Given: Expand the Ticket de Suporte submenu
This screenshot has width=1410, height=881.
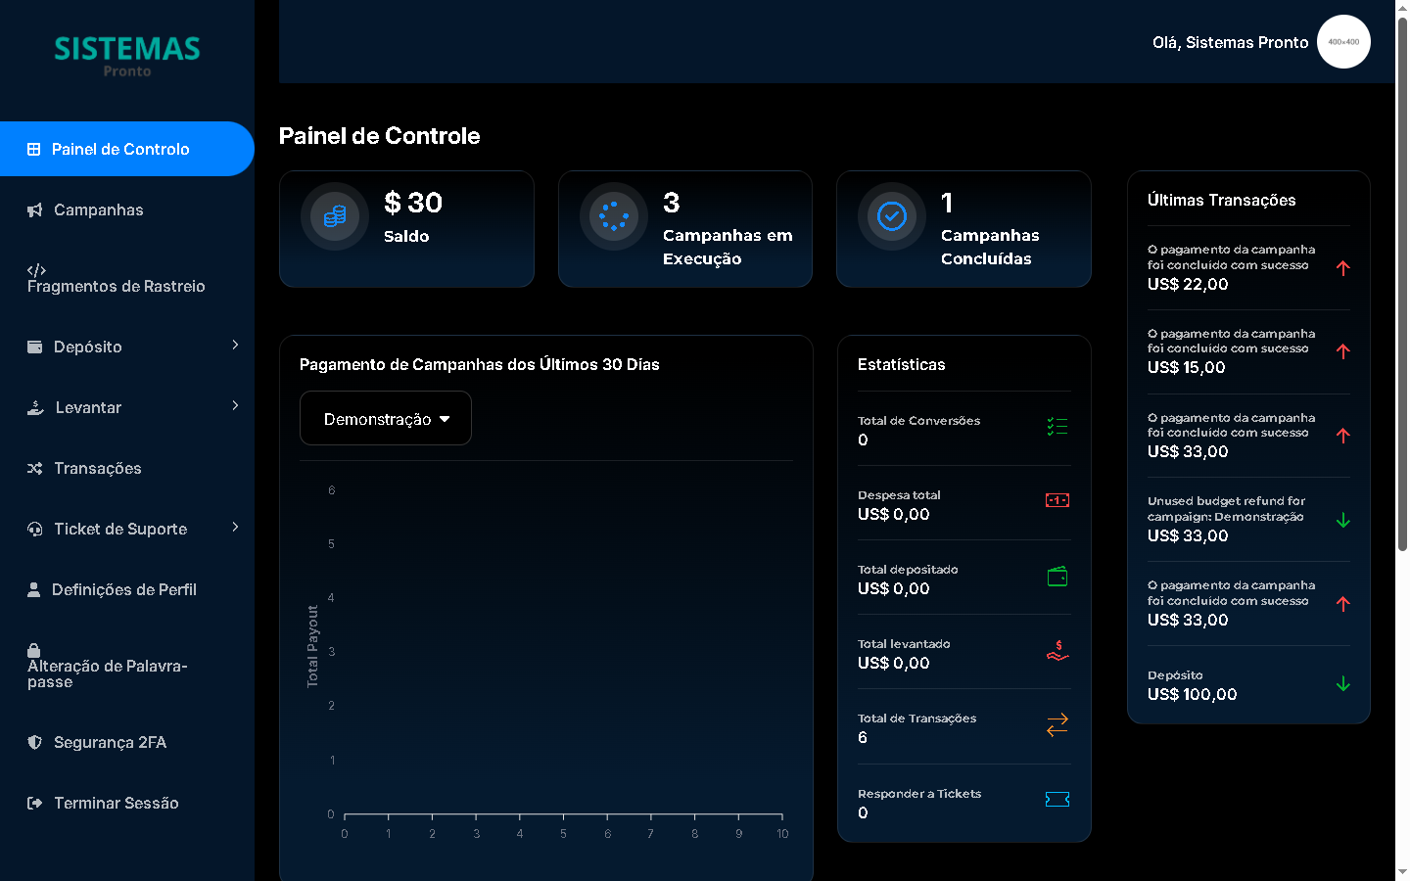Looking at the screenshot, I should tap(234, 528).
